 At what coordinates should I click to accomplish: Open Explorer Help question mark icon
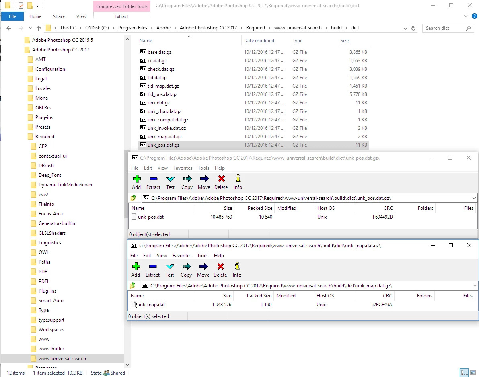tap(475, 16)
